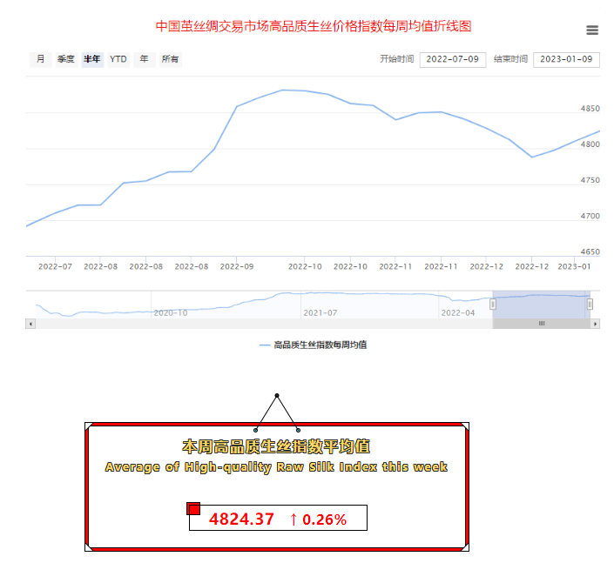This screenshot has height=563, width=614.
Task: Click the navigator left range handle
Action: click(493, 304)
